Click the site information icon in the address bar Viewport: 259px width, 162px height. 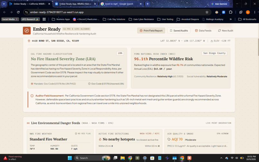click(26, 12)
